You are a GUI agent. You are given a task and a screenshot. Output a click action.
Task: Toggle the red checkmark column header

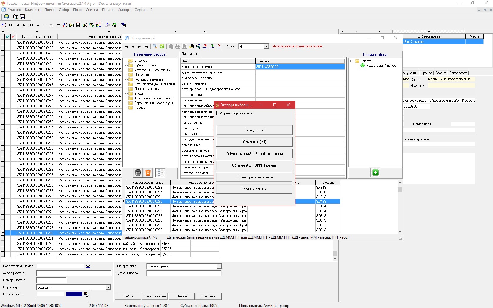13,37
